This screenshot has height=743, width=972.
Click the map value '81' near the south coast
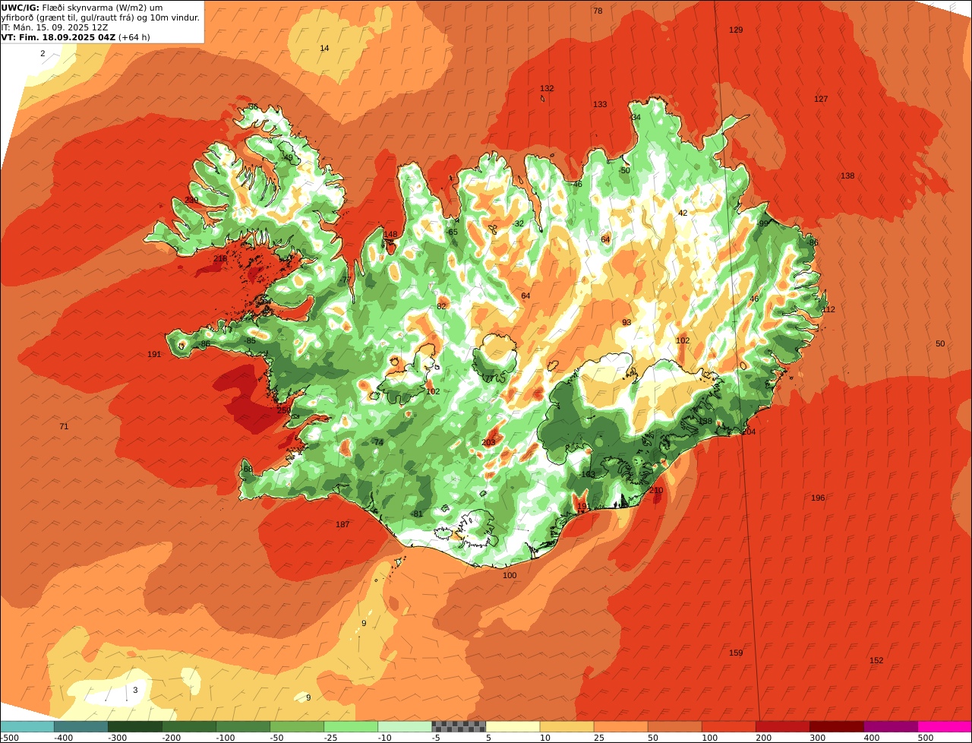coord(418,514)
